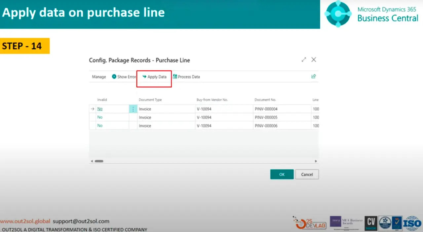Image resolution: width=423 pixels, height=232 pixels.
Task: Select the first row arrow indicator
Action: coord(93,109)
